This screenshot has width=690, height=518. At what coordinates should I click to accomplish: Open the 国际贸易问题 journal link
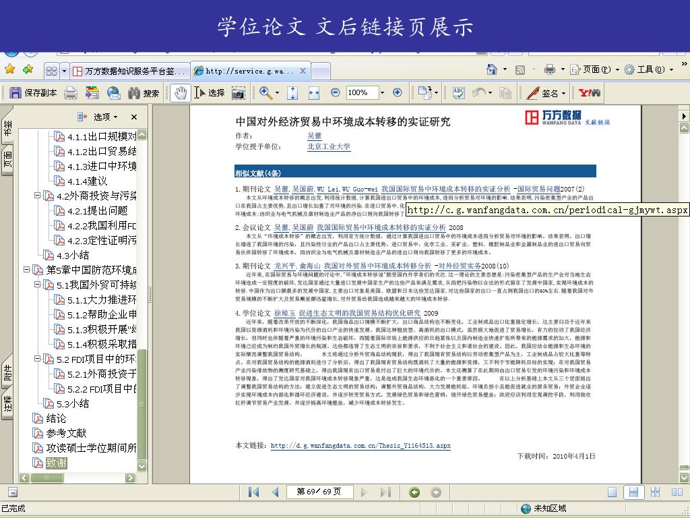539,189
